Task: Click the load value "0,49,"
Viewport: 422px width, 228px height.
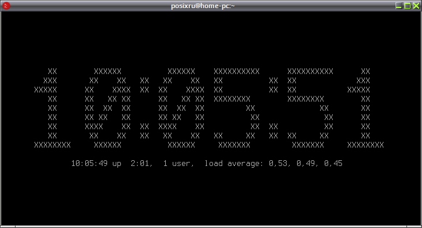Action: 307,164
